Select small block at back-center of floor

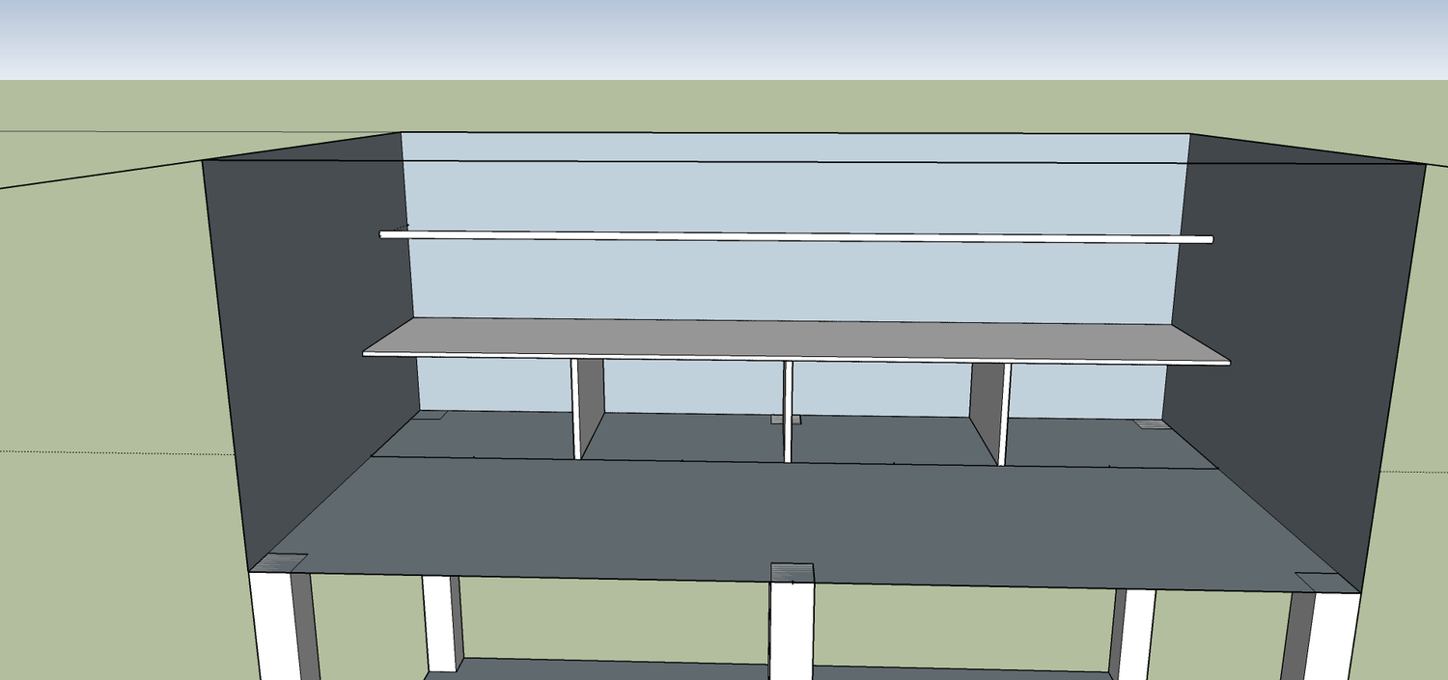pyautogui.click(x=779, y=420)
